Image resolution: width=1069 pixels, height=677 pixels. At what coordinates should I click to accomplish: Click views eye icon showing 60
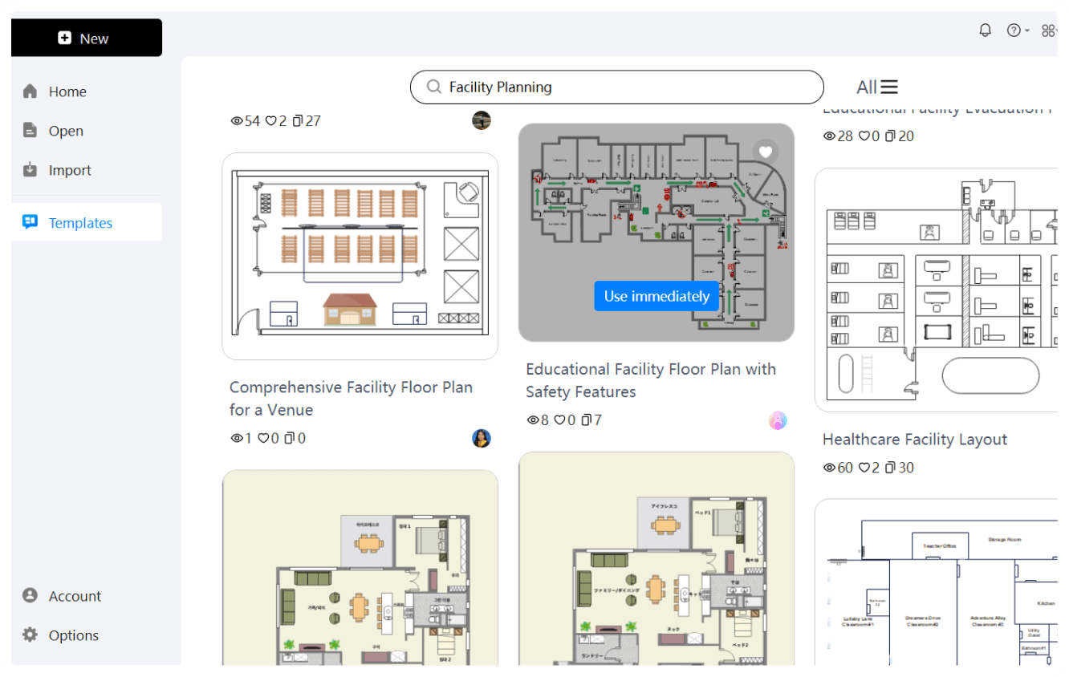pyautogui.click(x=830, y=468)
